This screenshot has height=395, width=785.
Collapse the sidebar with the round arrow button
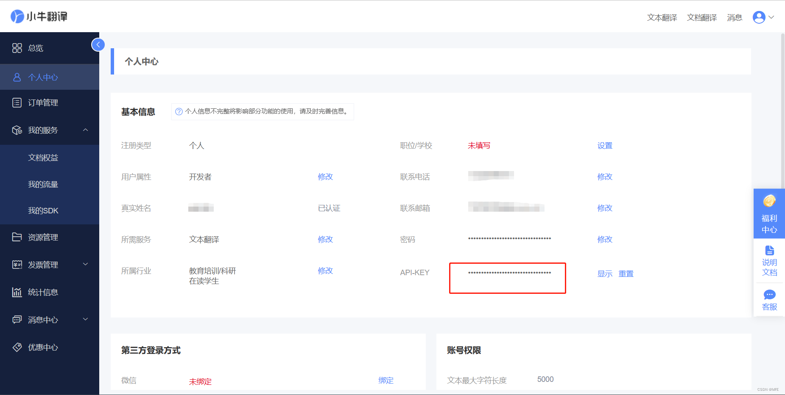[x=98, y=44]
